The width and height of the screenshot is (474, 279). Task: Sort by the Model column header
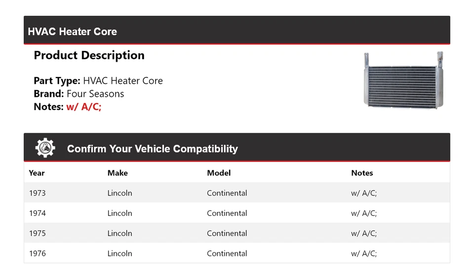pyautogui.click(x=219, y=173)
